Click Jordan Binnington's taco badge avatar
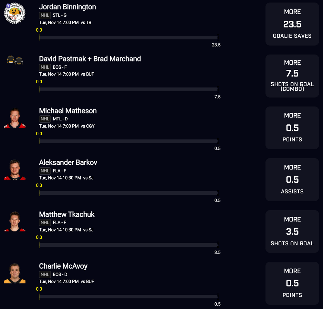Image resolution: width=323 pixels, height=309 pixels. [x=15, y=13]
